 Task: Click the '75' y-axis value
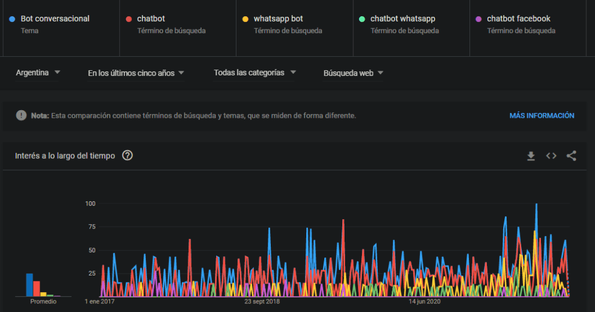92,227
